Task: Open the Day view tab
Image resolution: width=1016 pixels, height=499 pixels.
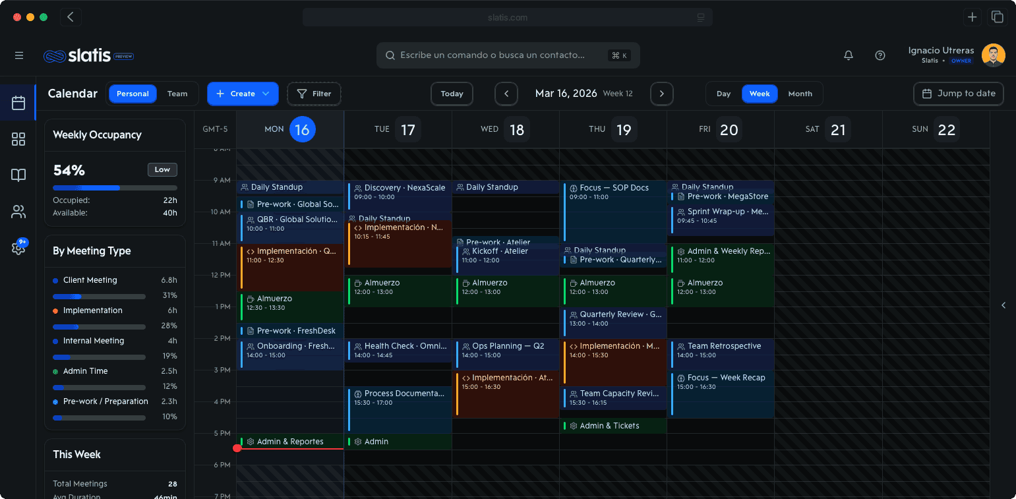Action: click(723, 94)
